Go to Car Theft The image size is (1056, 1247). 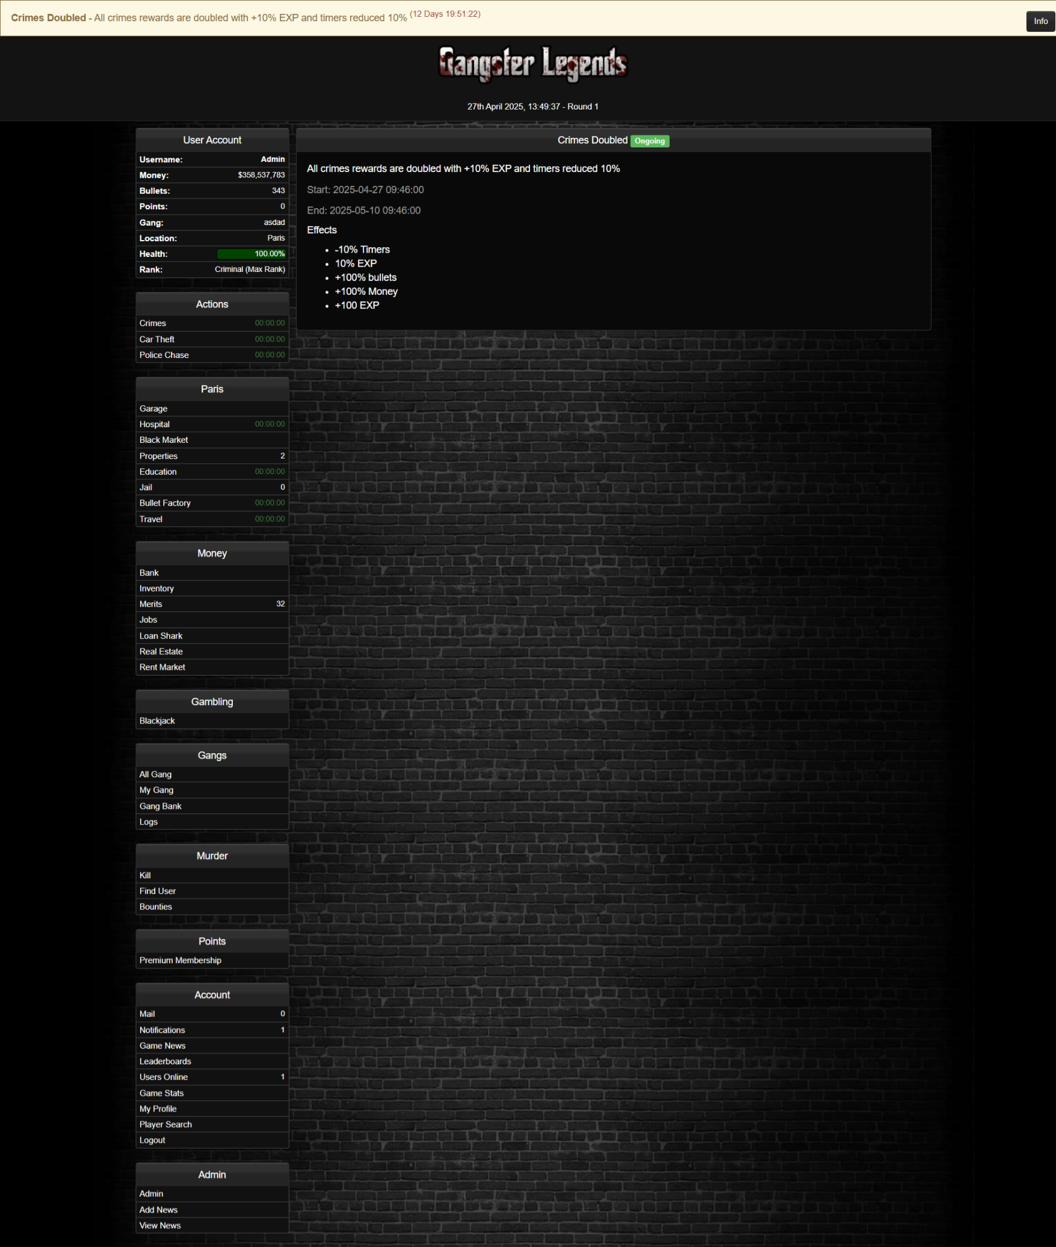click(x=157, y=339)
